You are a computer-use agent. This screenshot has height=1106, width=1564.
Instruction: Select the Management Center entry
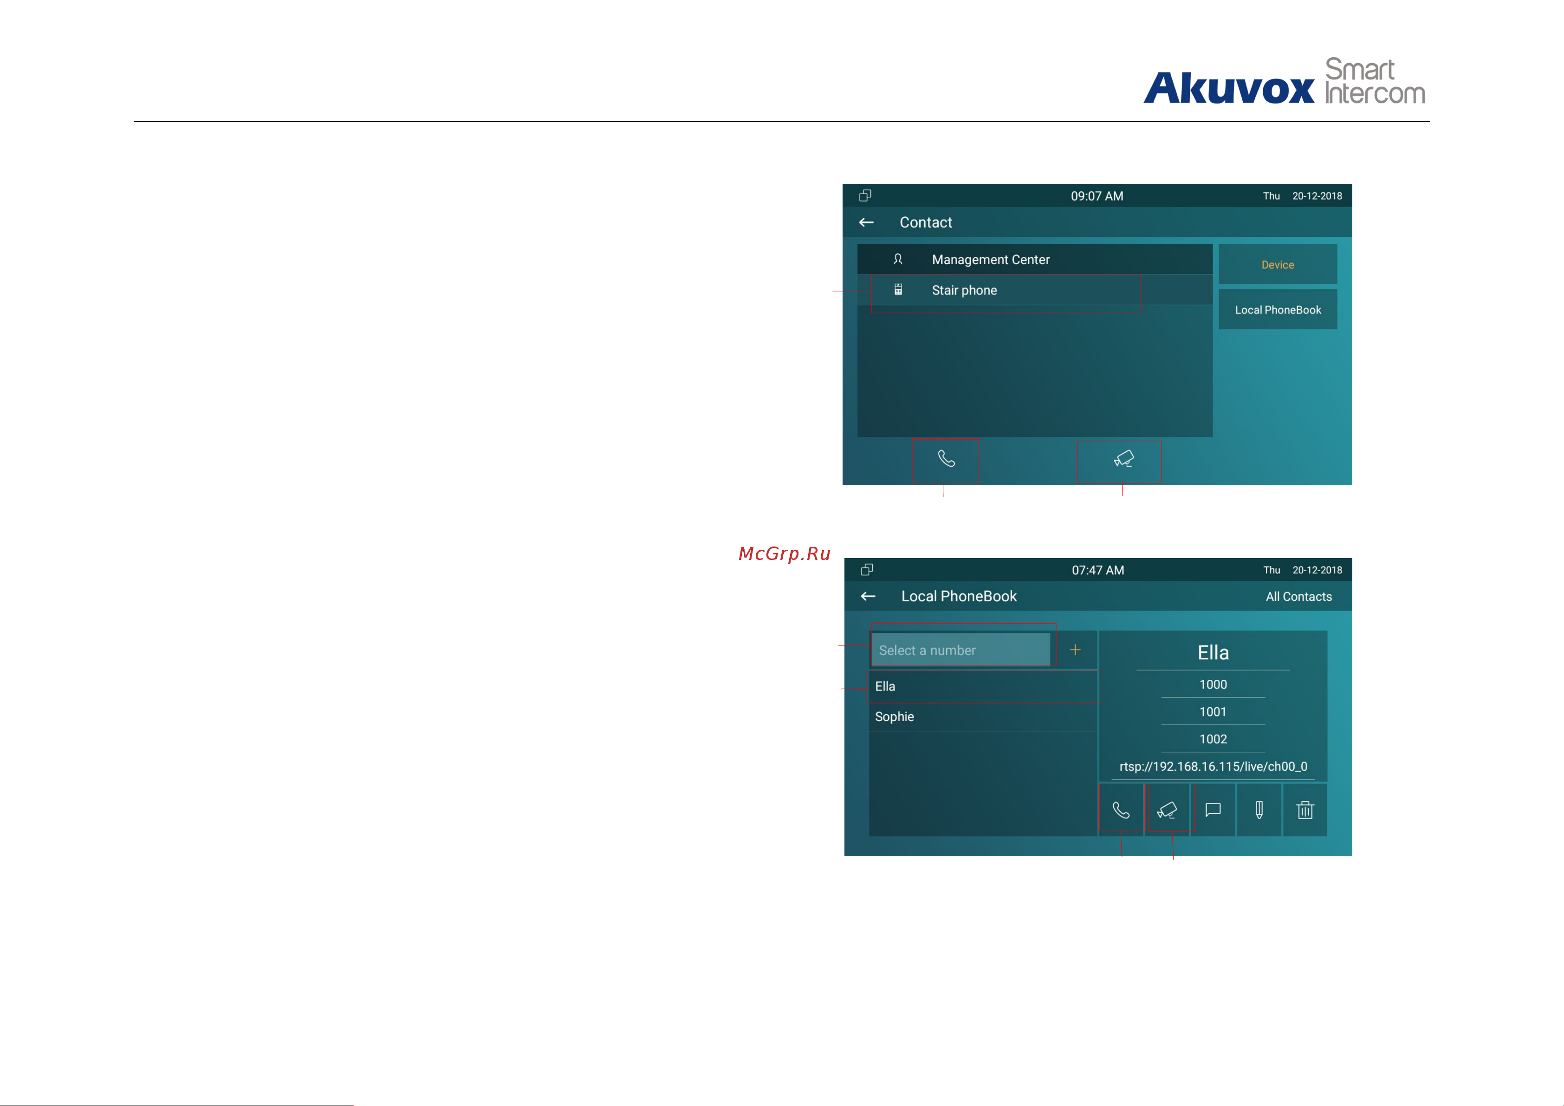1035,260
